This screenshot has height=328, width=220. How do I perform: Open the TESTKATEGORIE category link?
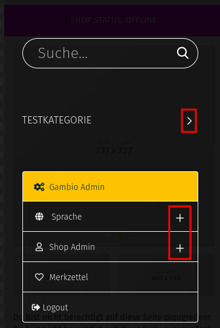click(57, 120)
